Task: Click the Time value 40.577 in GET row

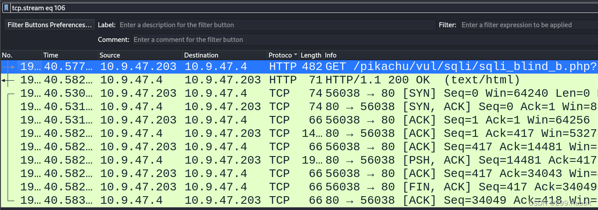Action: 69,67
